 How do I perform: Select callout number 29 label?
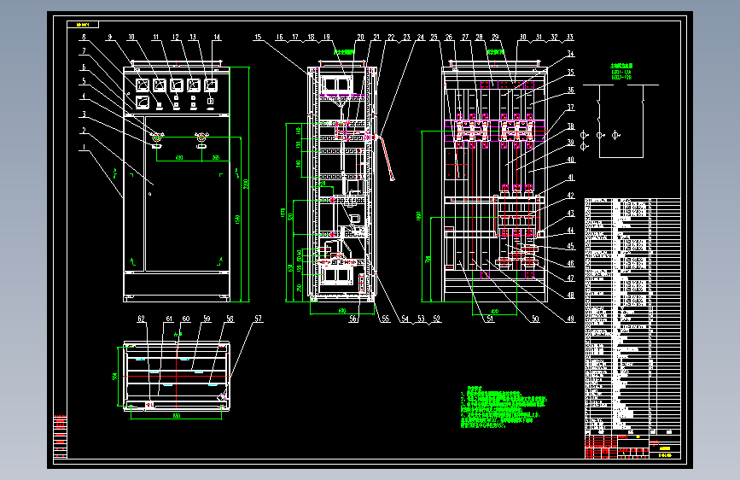click(x=495, y=37)
